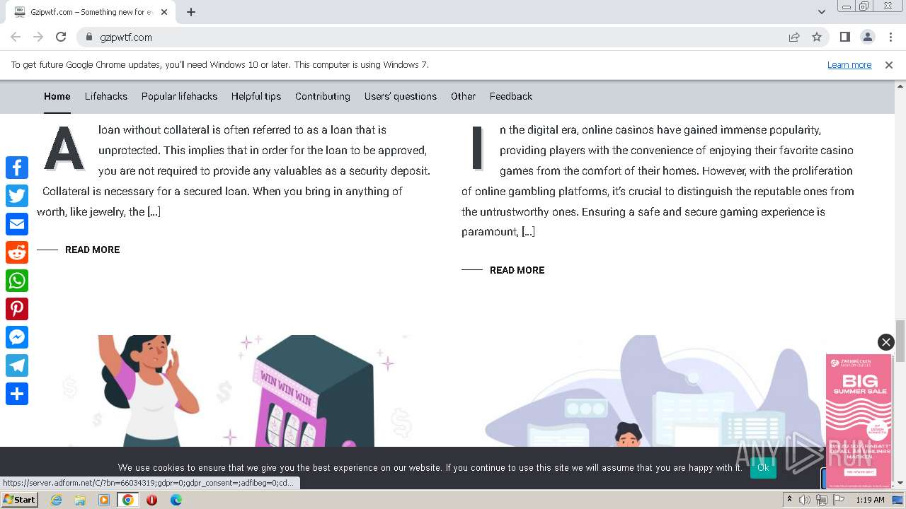Toggle the Chrome side panel
This screenshot has width=906, height=509.
[844, 37]
